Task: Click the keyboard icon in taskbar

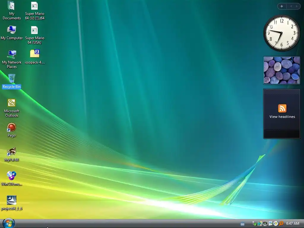Action: (x=243, y=224)
